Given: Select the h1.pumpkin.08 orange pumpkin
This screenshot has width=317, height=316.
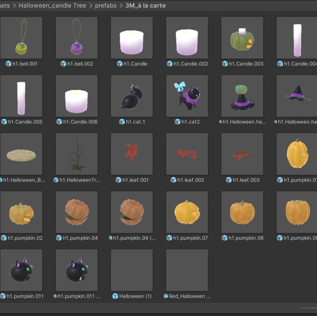Looking at the screenshot, I should coord(242,212).
